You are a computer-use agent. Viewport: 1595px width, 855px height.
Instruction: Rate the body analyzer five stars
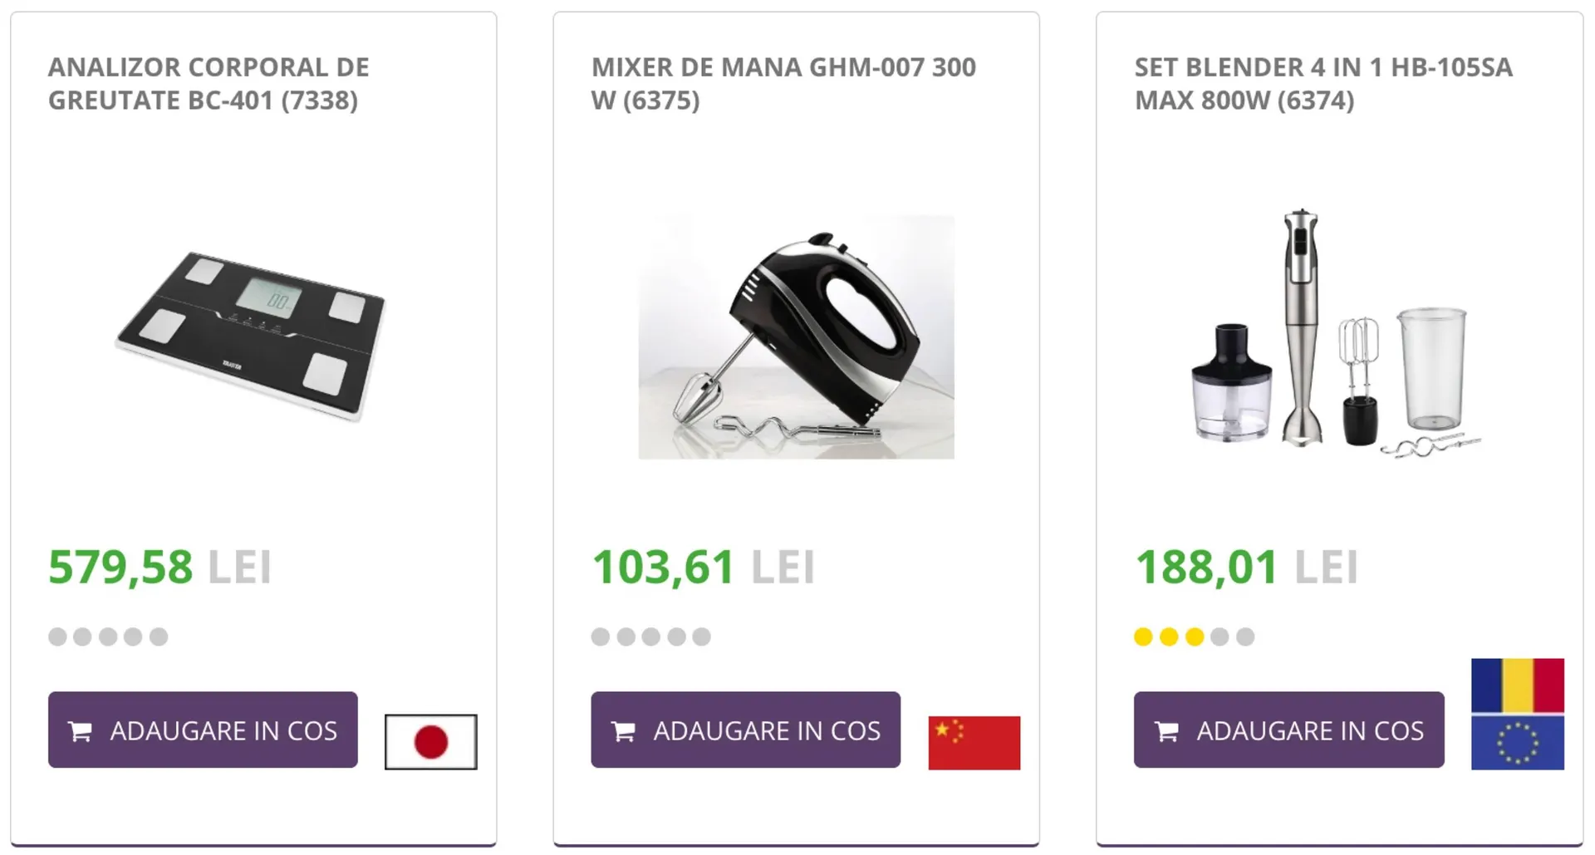159,637
